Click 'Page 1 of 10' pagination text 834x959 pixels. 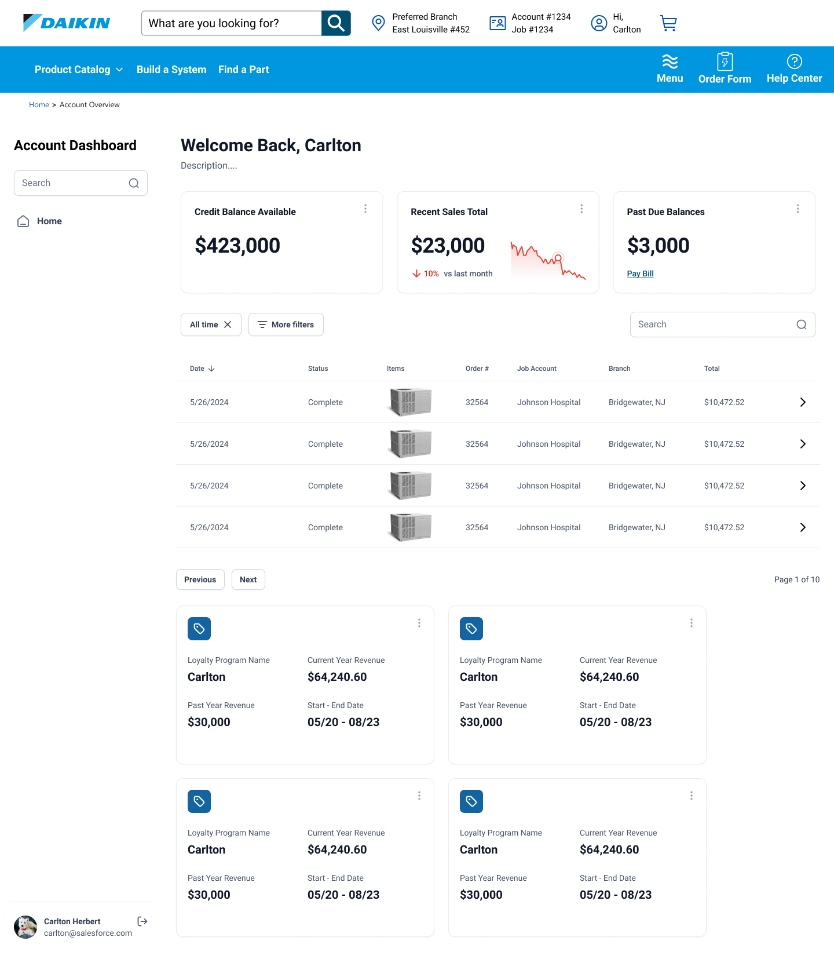click(x=797, y=579)
